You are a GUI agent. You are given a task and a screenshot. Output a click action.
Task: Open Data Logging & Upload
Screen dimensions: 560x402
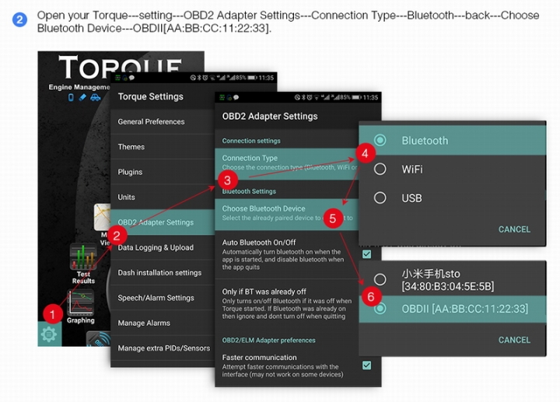pyautogui.click(x=163, y=247)
